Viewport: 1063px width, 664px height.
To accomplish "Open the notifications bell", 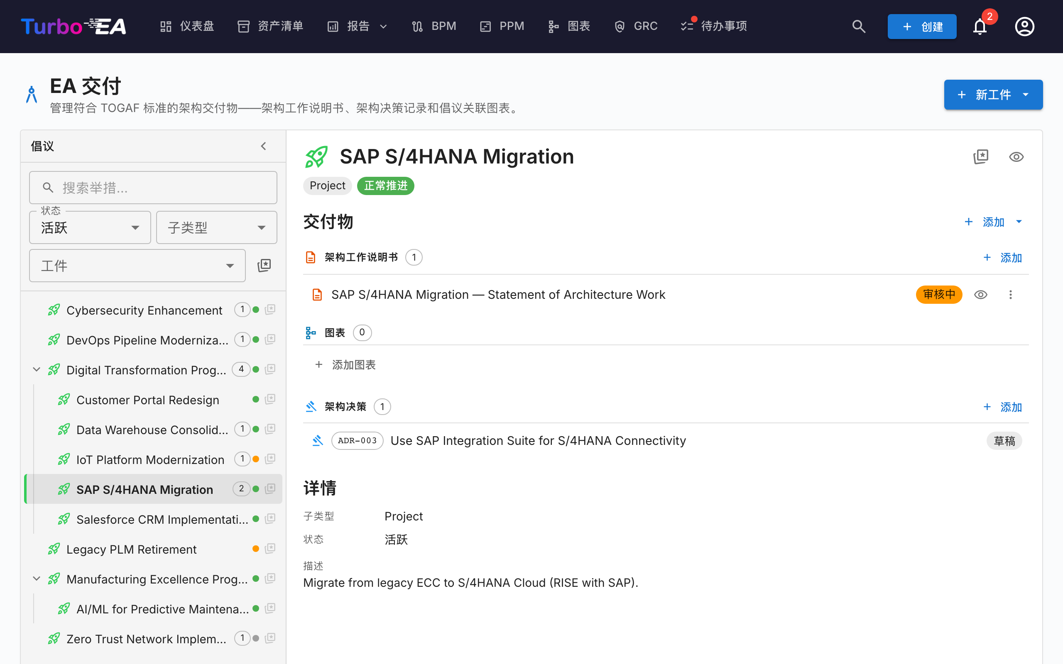I will coord(980,26).
